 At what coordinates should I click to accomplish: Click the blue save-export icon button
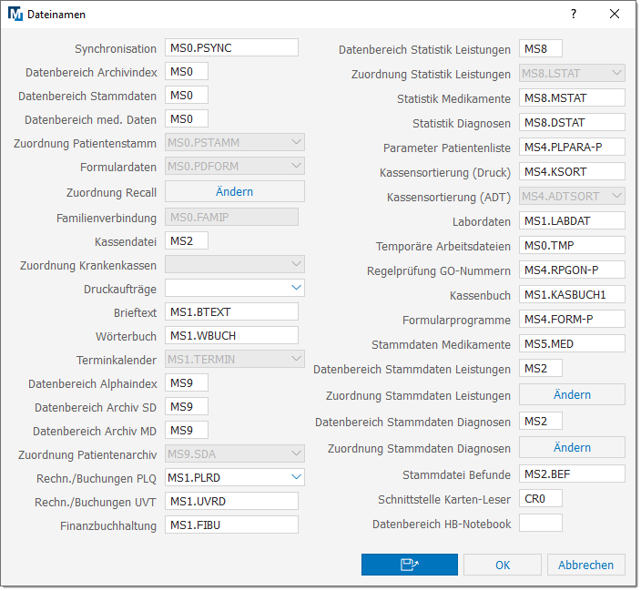(x=407, y=565)
